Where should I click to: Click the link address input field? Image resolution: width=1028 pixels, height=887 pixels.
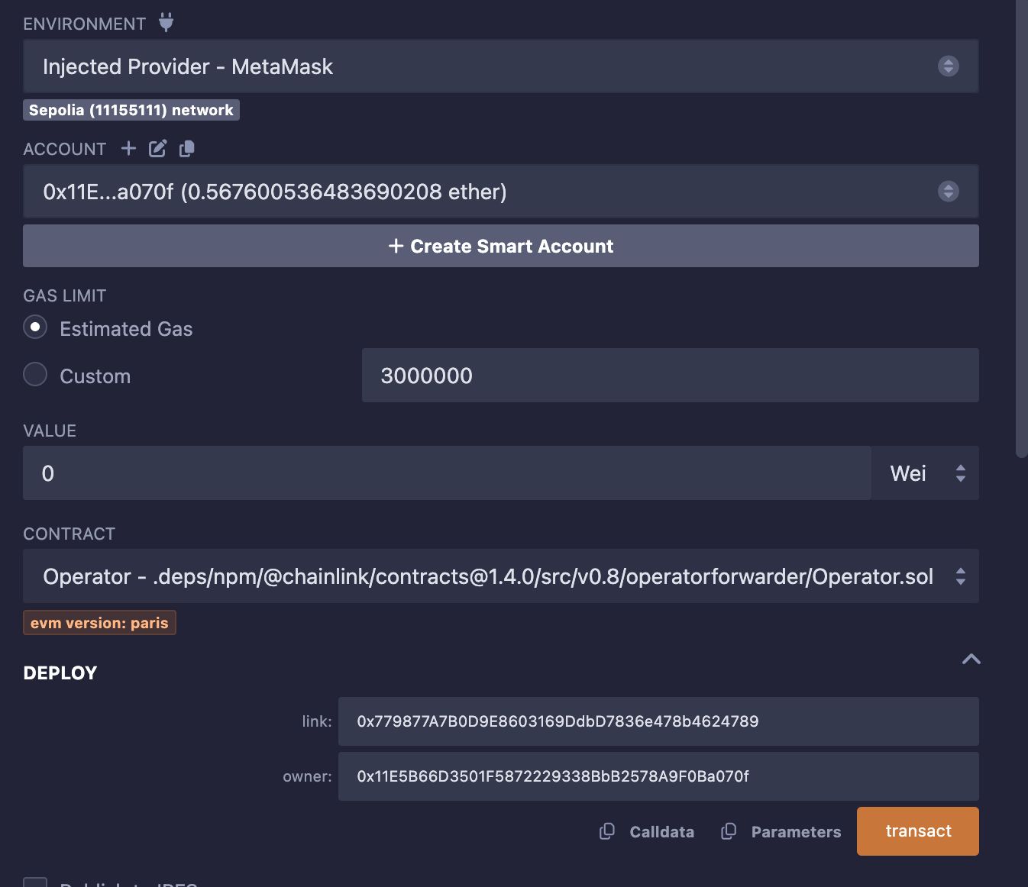658,721
